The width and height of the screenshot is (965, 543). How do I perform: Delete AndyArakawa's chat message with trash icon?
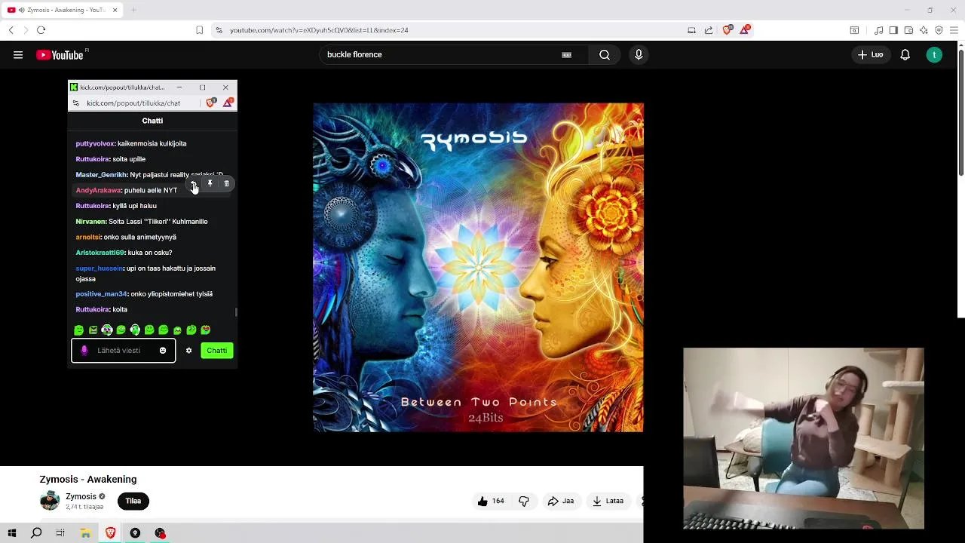226,183
